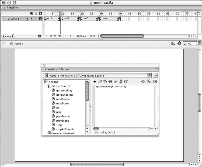The height and width of the screenshot is (167, 202).
Task: Open the View Options icon menu
Action: coord(155,82)
